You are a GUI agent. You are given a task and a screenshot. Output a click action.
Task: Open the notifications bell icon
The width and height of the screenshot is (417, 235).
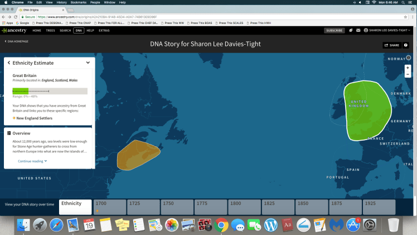point(358,30)
